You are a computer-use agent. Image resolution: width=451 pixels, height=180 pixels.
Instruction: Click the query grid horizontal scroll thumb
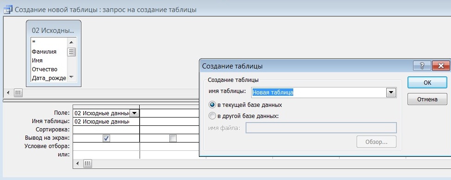point(88,164)
